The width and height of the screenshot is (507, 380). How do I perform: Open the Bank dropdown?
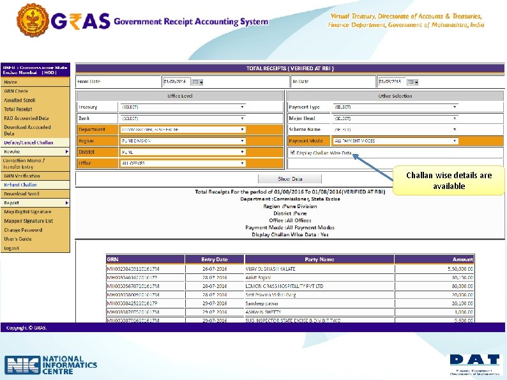click(183, 118)
